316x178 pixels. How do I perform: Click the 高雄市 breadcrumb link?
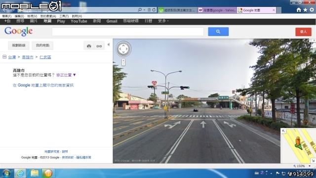click(28, 57)
